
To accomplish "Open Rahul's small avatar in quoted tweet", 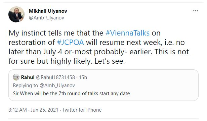I will 16,77.
